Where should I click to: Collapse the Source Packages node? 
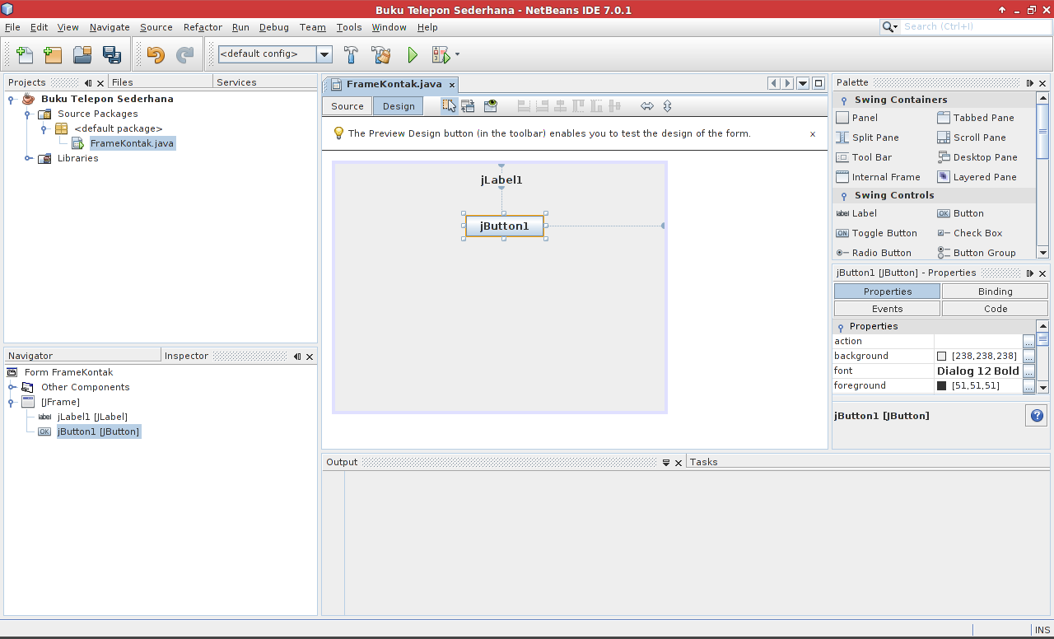pos(28,114)
